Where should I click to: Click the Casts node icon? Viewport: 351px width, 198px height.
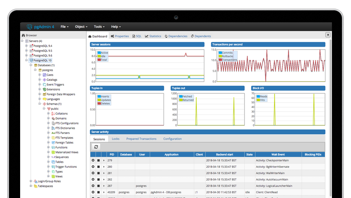(44, 75)
